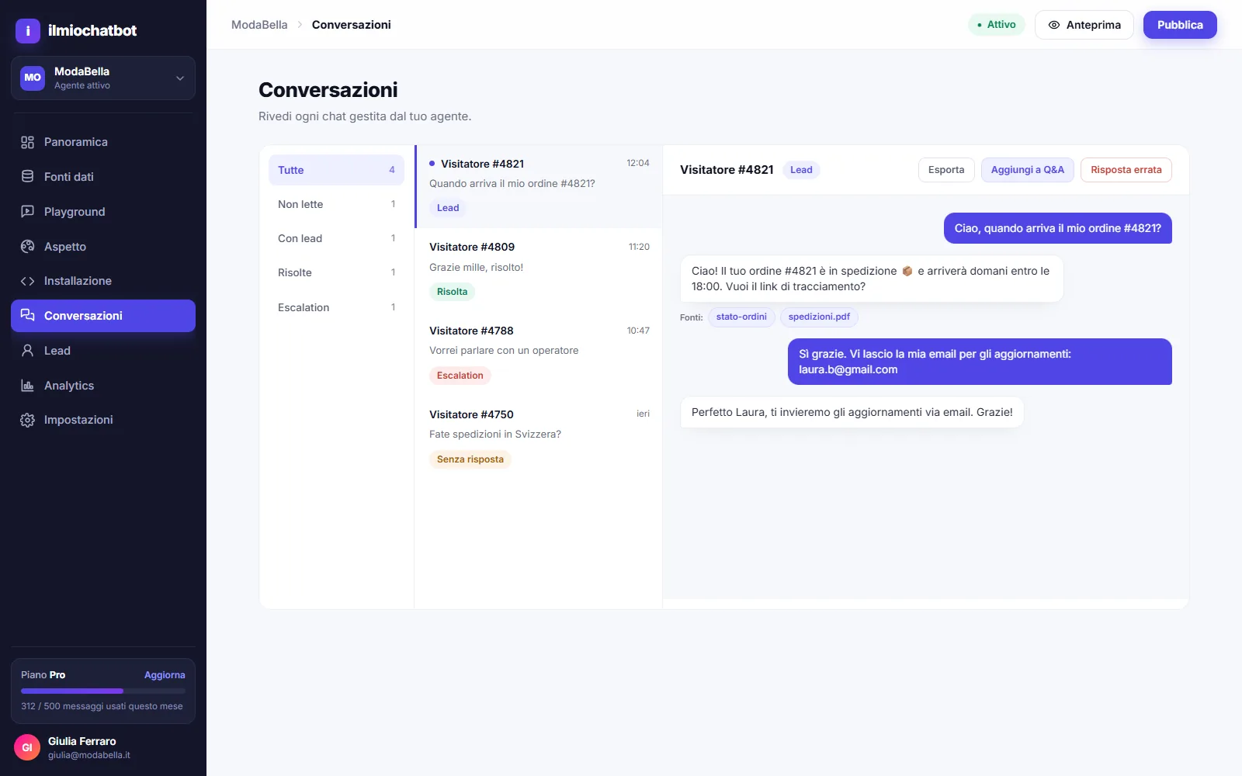Image resolution: width=1242 pixels, height=776 pixels.
Task: Show Risolte conversations
Action: (x=336, y=272)
